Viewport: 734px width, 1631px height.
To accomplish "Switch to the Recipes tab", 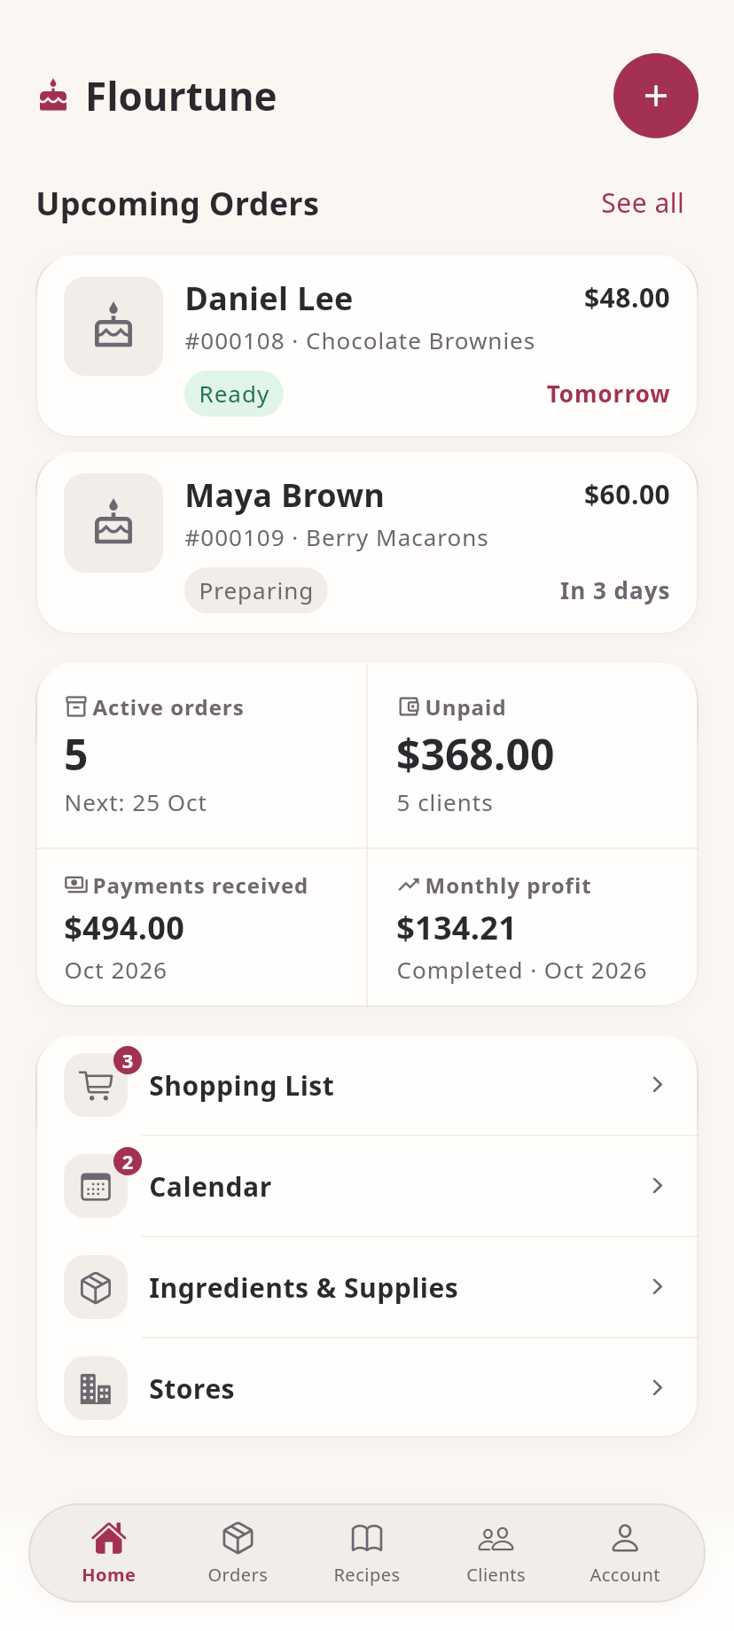I will point(367,1553).
